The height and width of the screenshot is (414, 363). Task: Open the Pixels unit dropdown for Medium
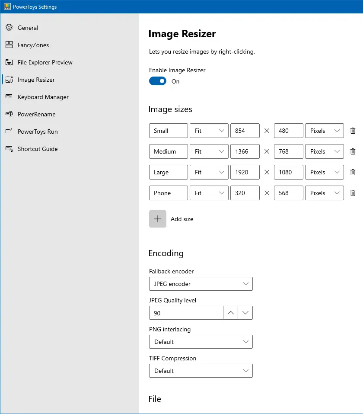[x=325, y=151]
